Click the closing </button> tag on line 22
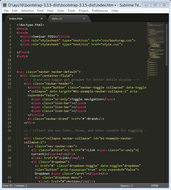The width and height of the screenshot is (171, 190). click(36, 115)
